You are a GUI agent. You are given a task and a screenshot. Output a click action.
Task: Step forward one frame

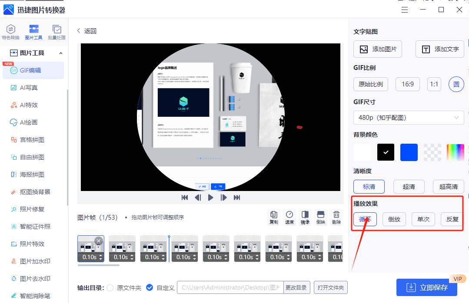point(223,198)
